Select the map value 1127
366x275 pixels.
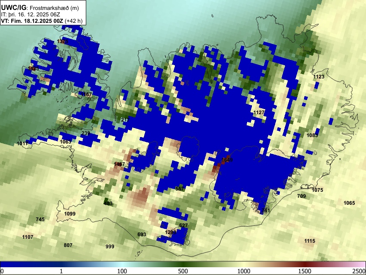point(259,112)
